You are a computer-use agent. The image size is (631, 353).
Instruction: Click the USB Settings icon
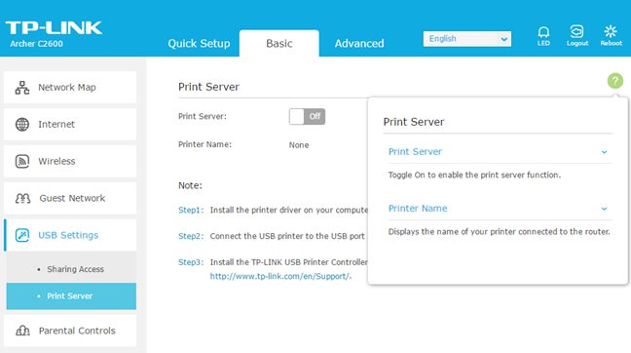22,235
